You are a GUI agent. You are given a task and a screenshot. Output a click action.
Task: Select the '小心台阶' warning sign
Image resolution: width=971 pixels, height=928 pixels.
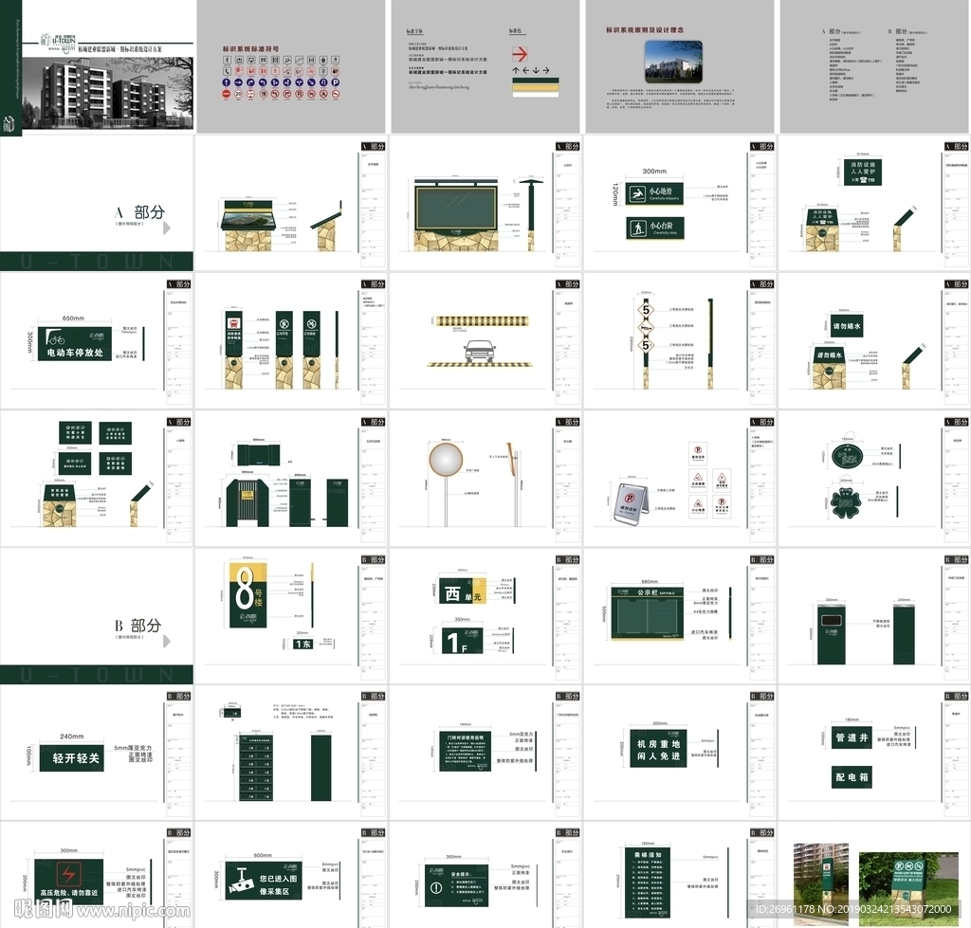(x=654, y=228)
